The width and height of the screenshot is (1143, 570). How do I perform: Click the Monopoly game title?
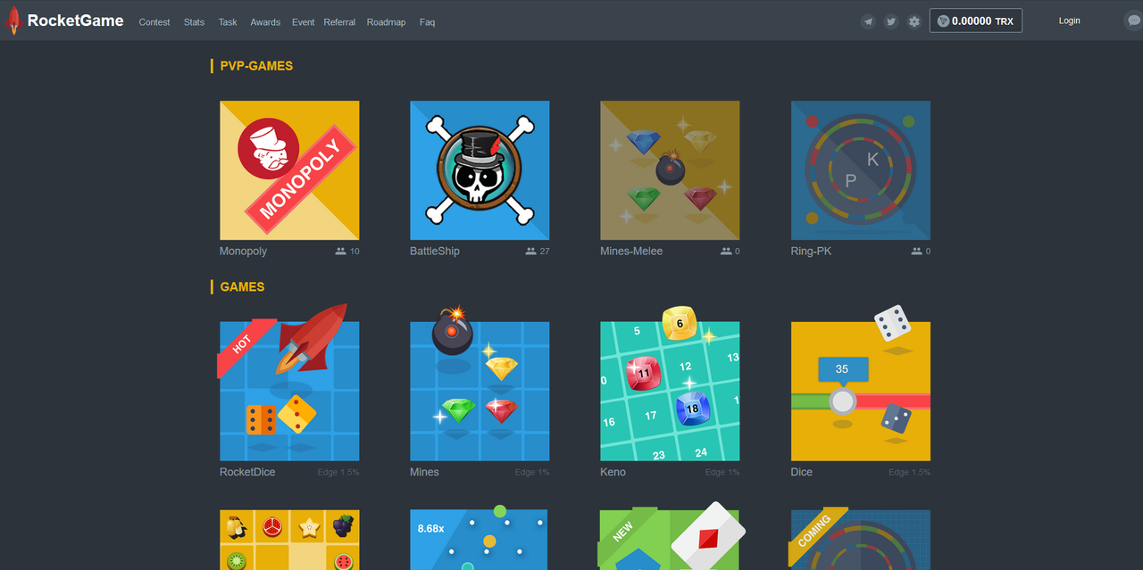(x=243, y=252)
